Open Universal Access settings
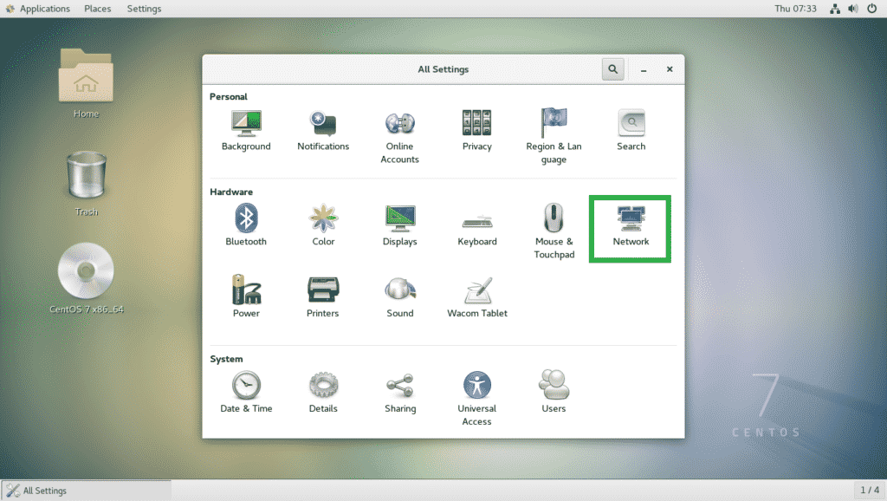Image resolution: width=887 pixels, height=501 pixels. pos(476,386)
